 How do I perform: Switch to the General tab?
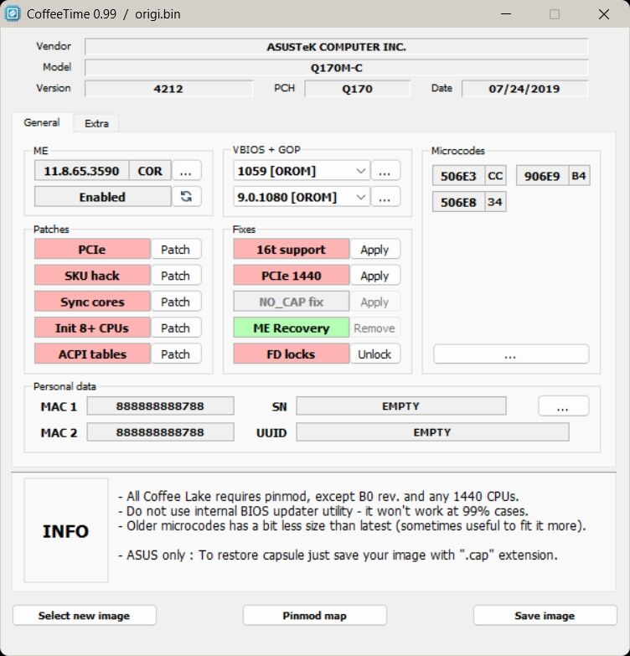42,122
